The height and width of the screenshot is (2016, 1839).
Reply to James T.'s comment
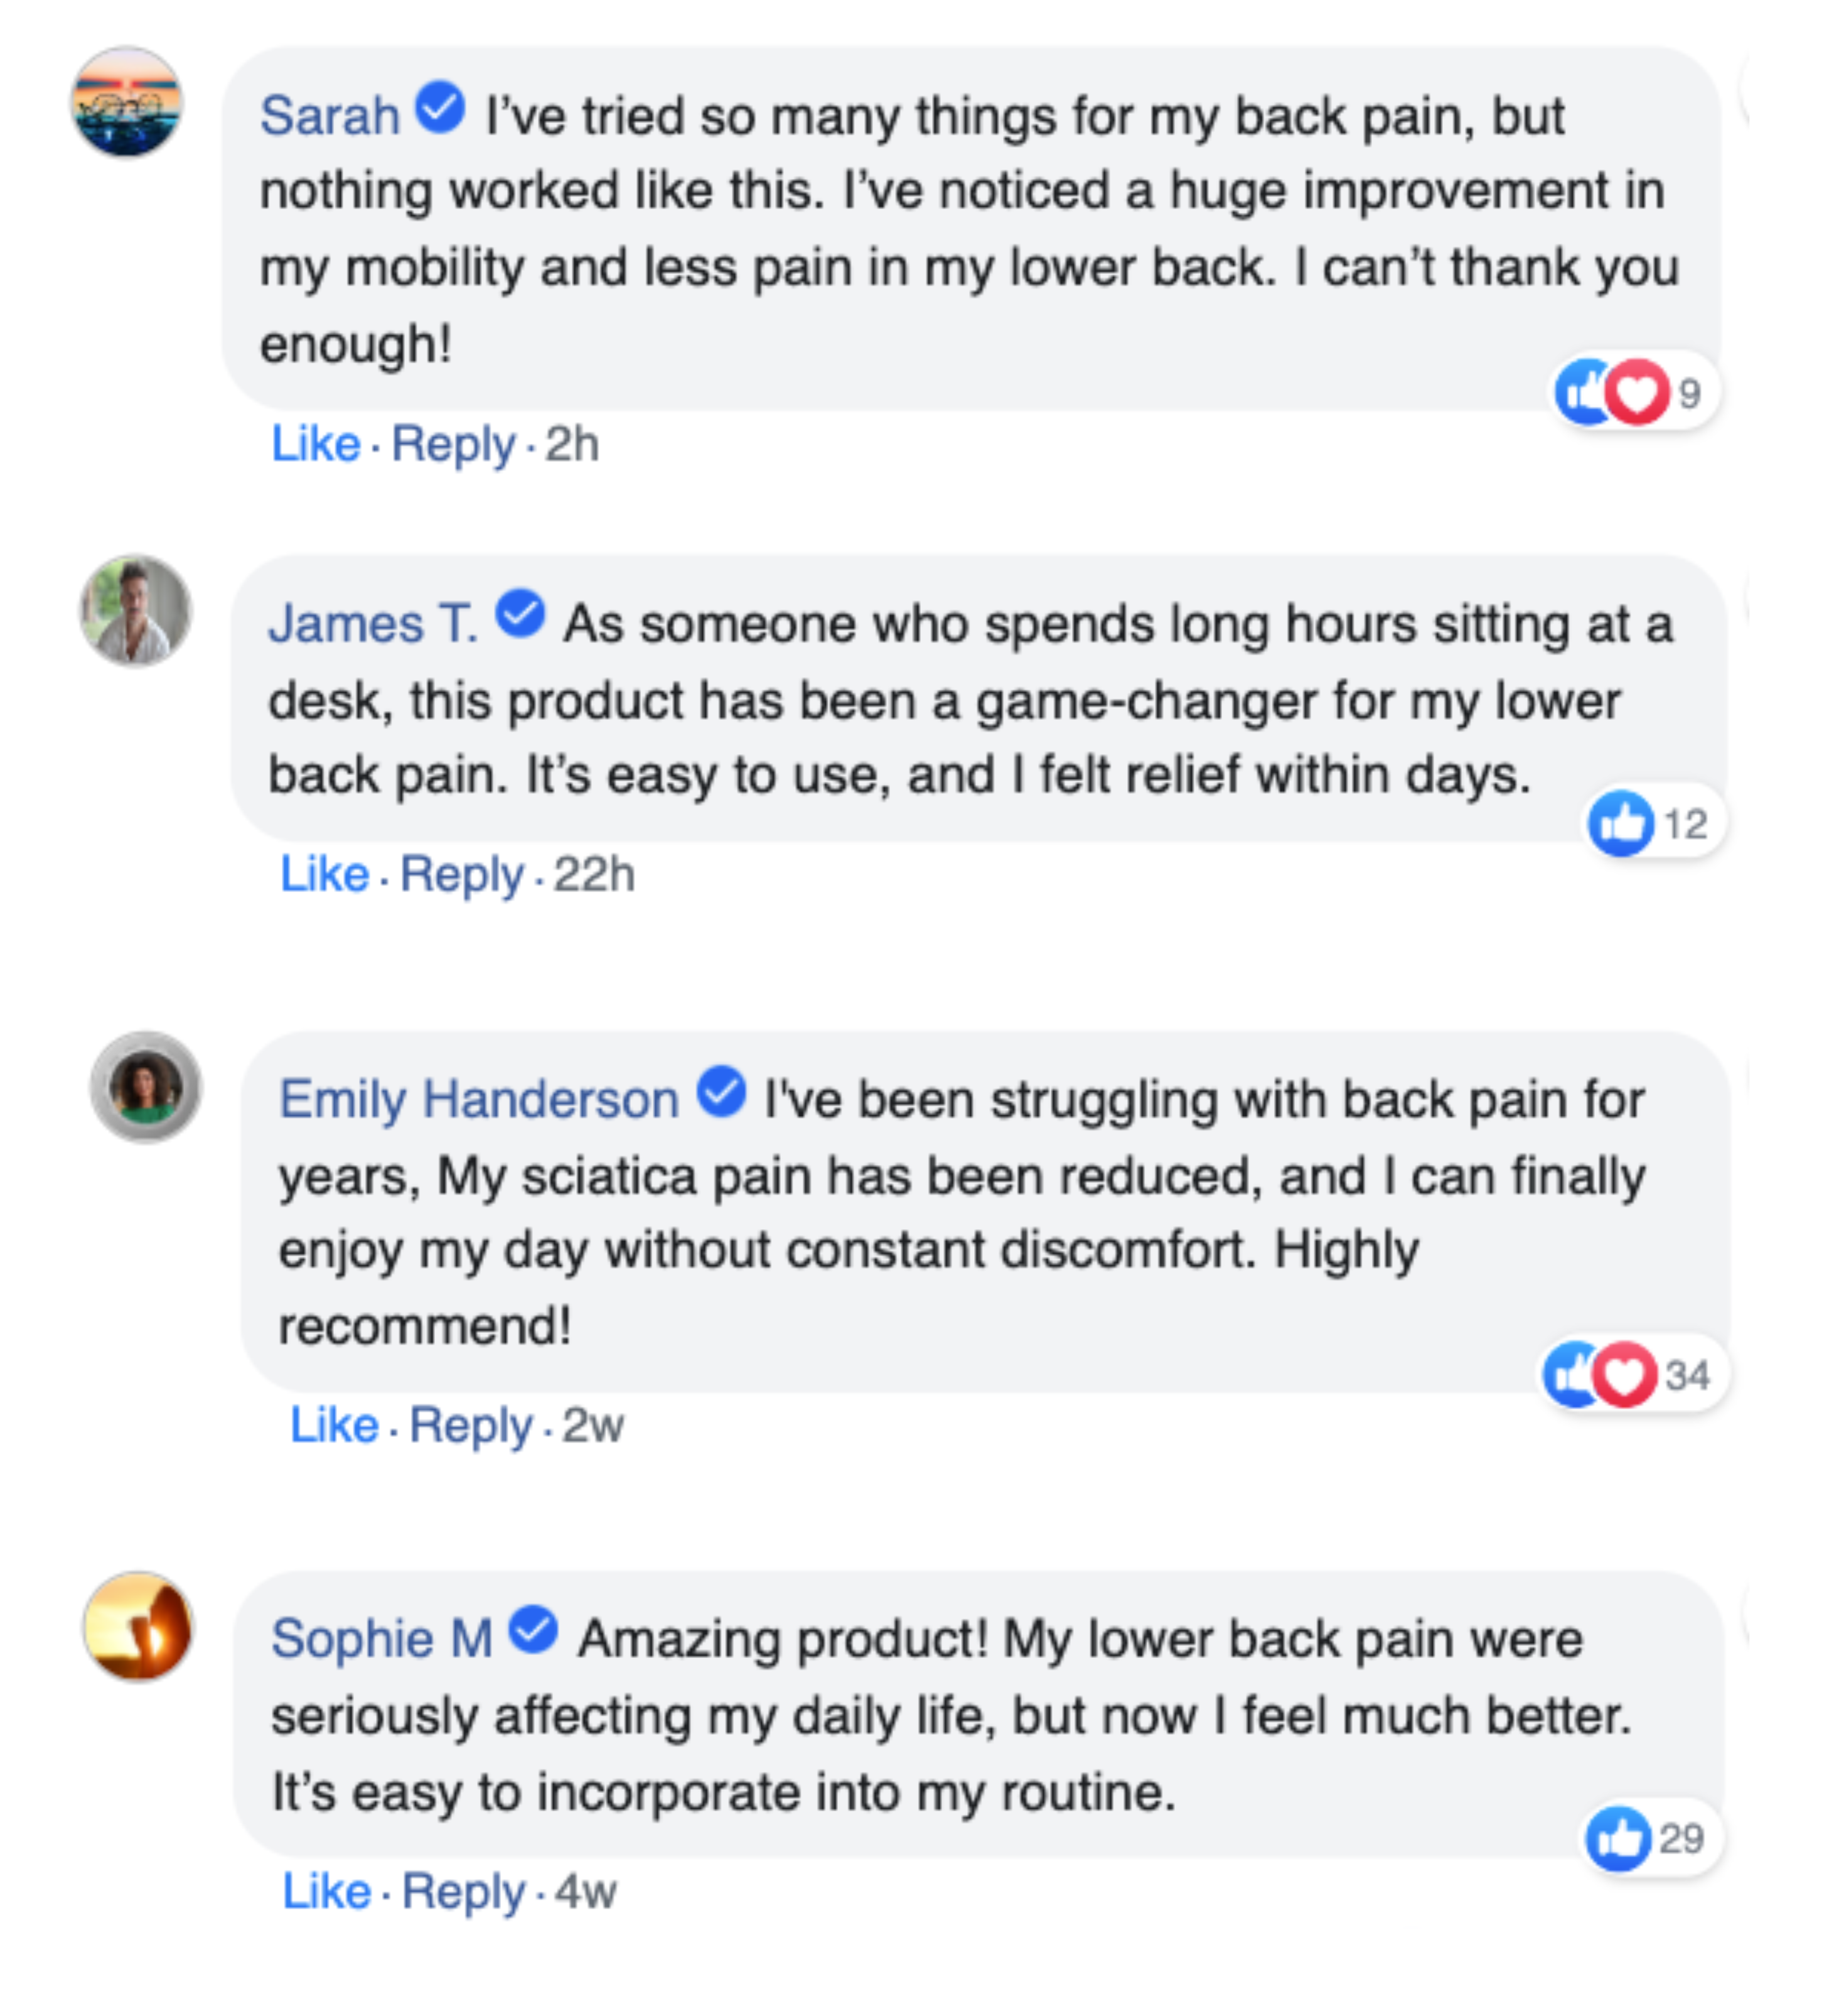pos(462,875)
